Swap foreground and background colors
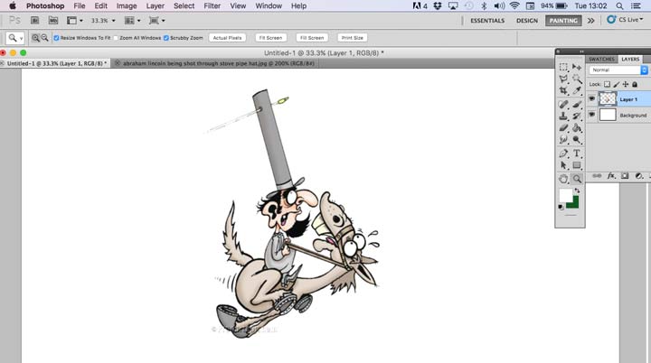This screenshot has width=651, height=363. click(577, 191)
